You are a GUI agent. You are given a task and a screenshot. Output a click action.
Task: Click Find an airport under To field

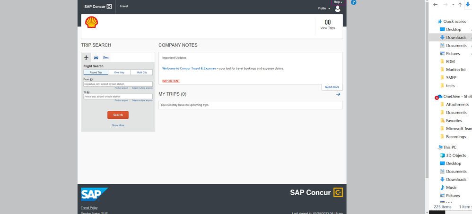(x=121, y=100)
